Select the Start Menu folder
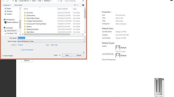The height and width of the screenshot is (97, 174). coord(30,32)
